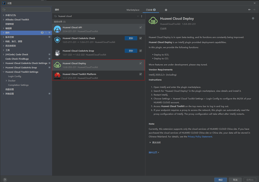
Task: Expand the Docker settings node
Action: coord(6,81)
